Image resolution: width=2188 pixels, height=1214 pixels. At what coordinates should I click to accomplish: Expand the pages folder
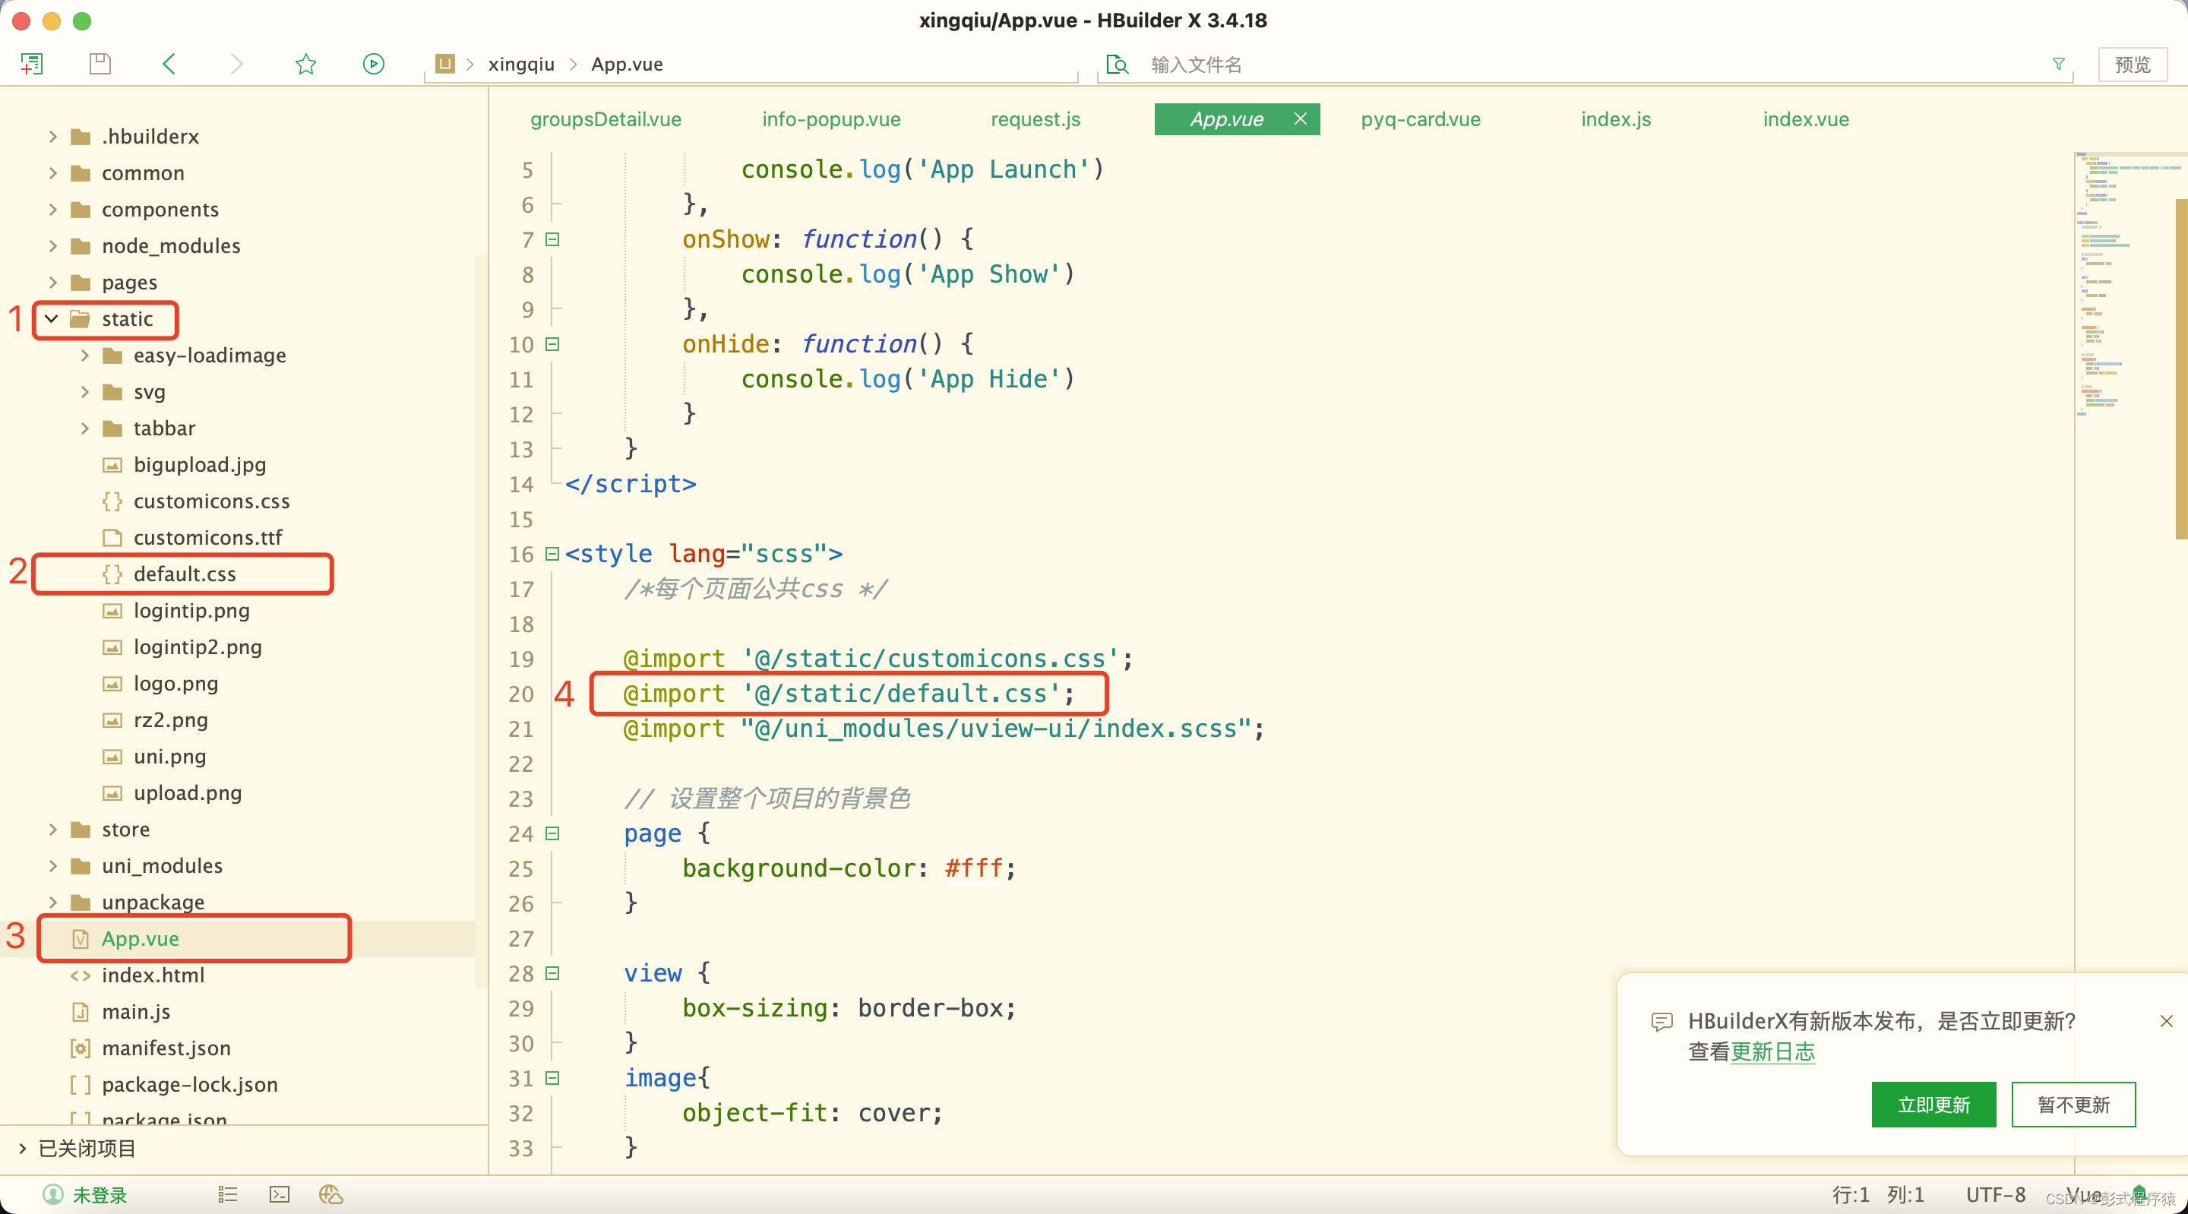(52, 282)
